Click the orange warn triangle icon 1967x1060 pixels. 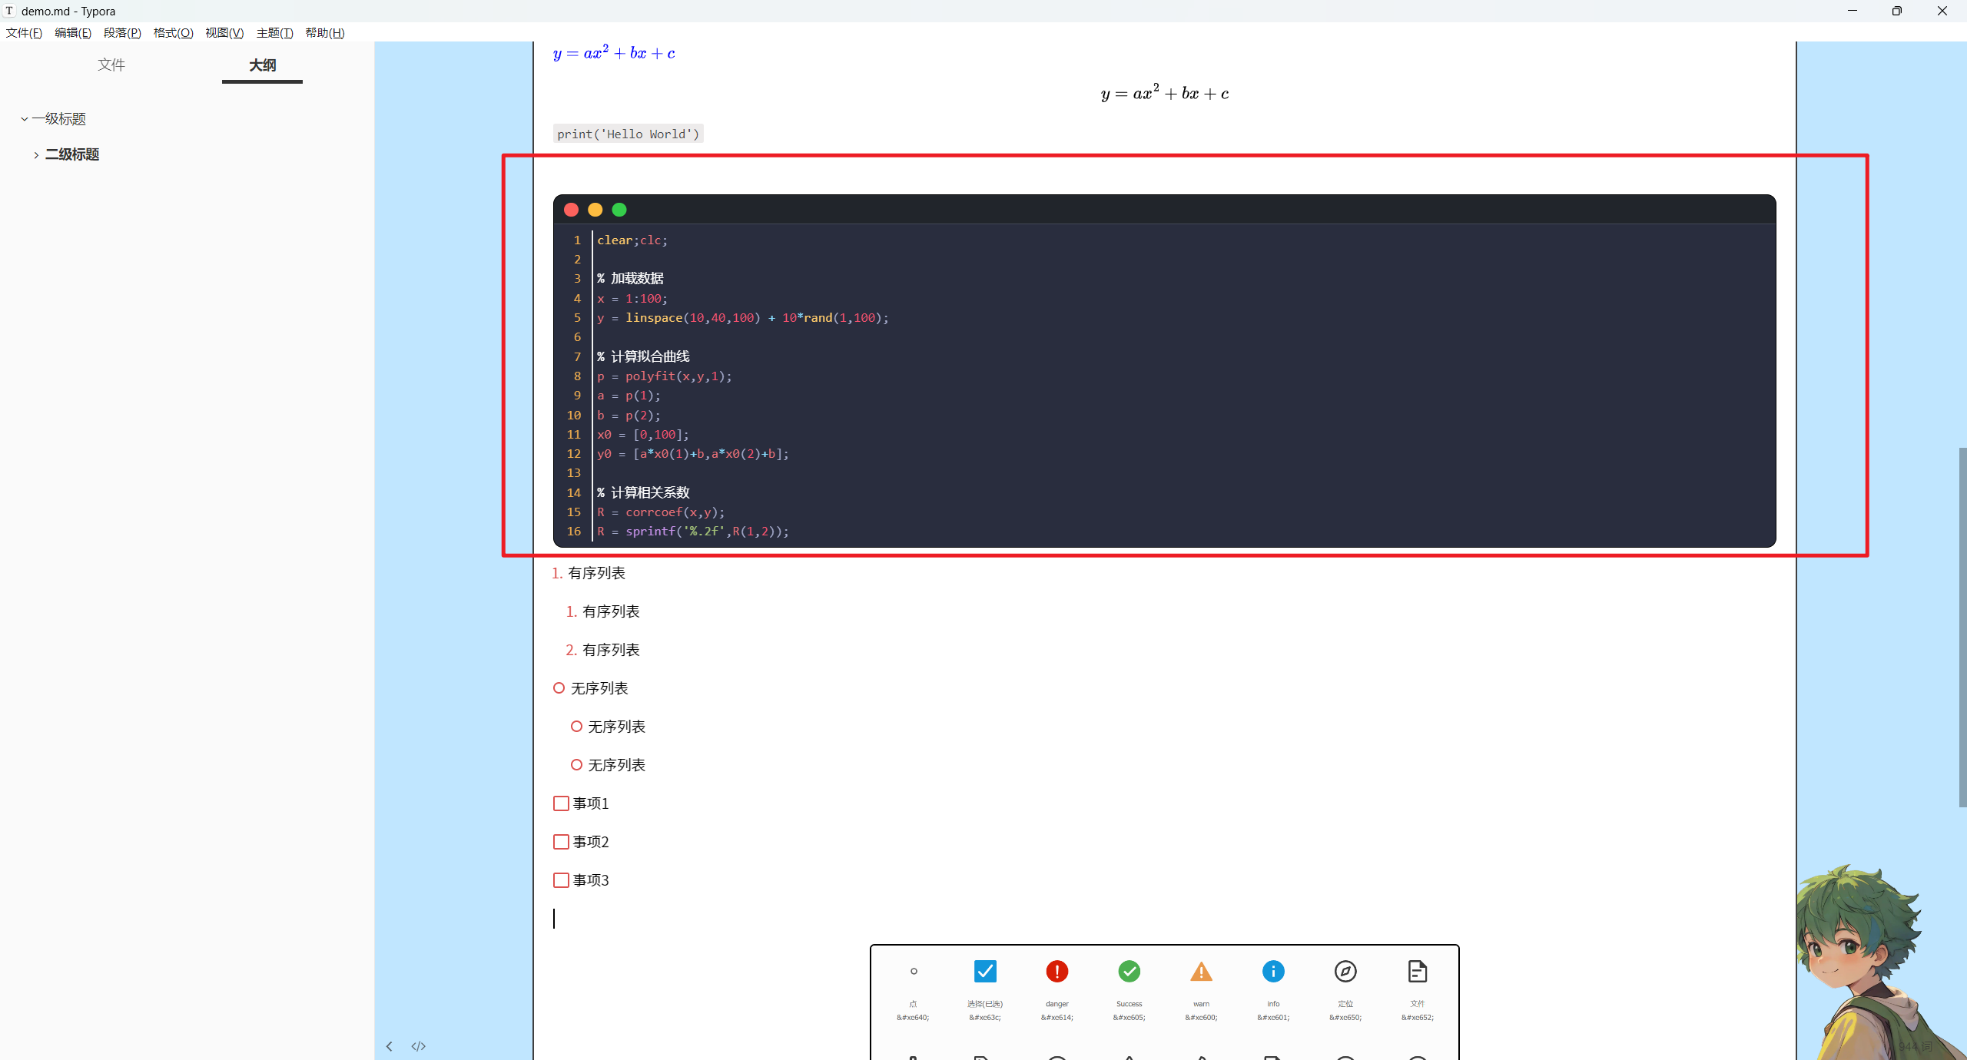click(1201, 971)
